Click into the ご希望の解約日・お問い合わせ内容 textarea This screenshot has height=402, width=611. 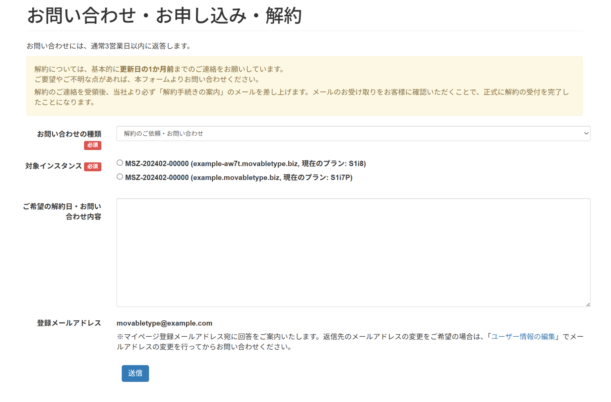[x=353, y=253]
